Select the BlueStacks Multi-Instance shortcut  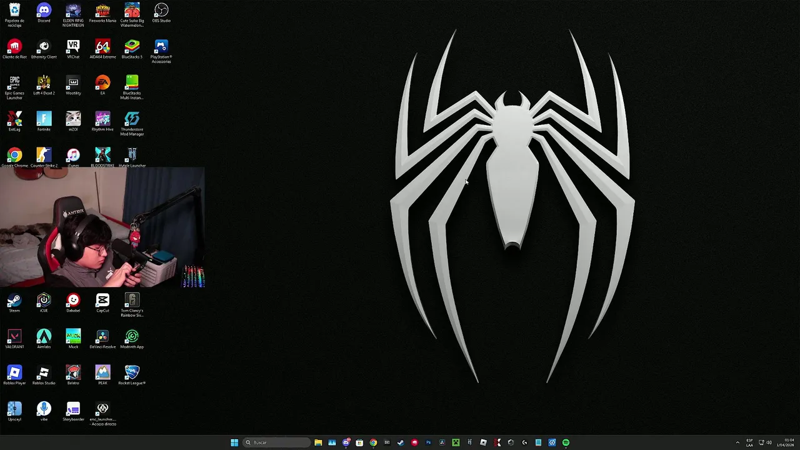click(x=132, y=87)
